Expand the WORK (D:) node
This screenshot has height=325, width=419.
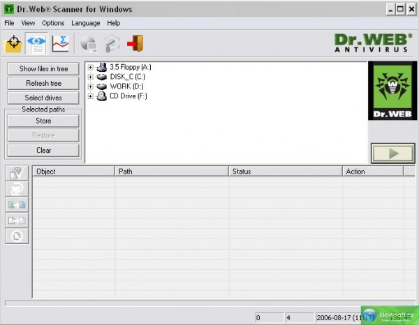[90, 86]
